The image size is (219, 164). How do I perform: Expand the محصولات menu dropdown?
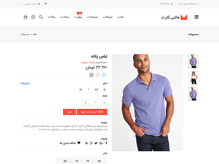tap(92, 17)
